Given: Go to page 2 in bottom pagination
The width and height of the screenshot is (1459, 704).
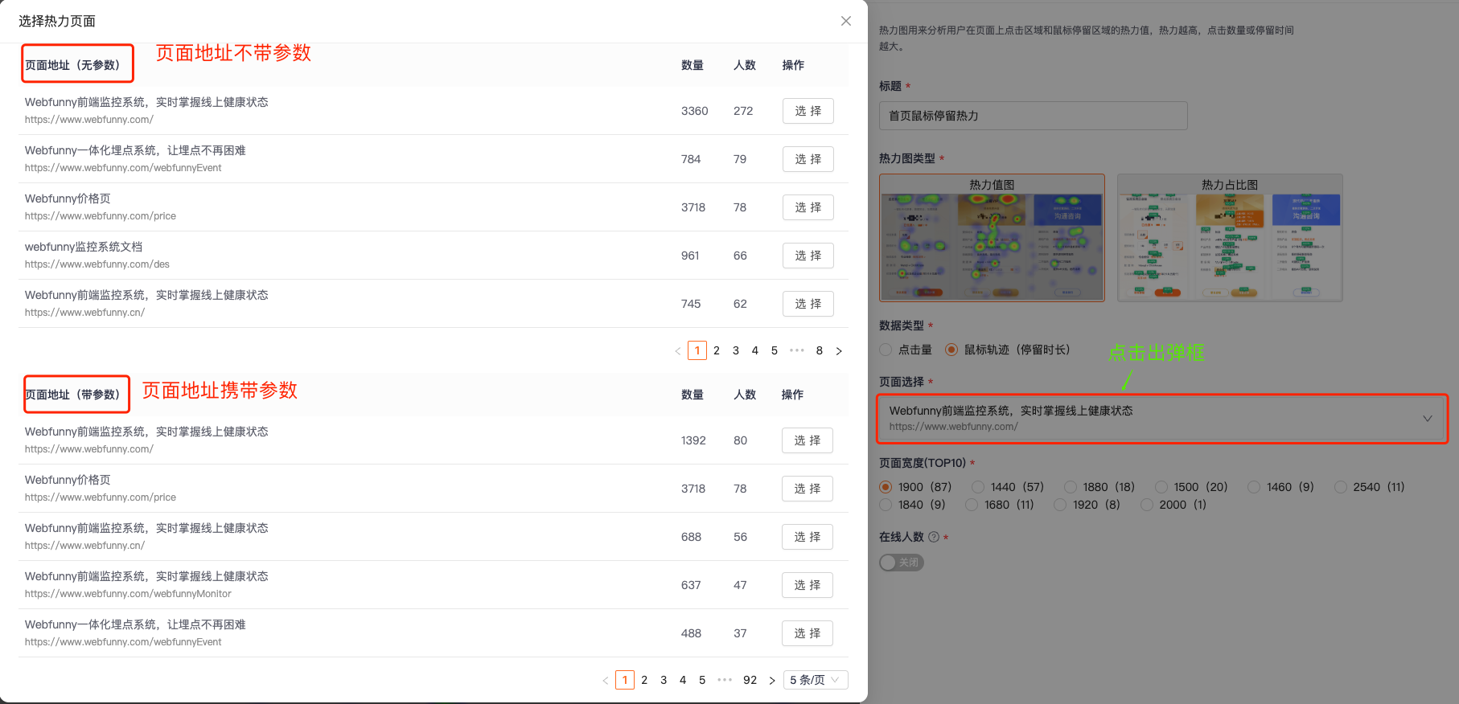Looking at the screenshot, I should tap(644, 680).
